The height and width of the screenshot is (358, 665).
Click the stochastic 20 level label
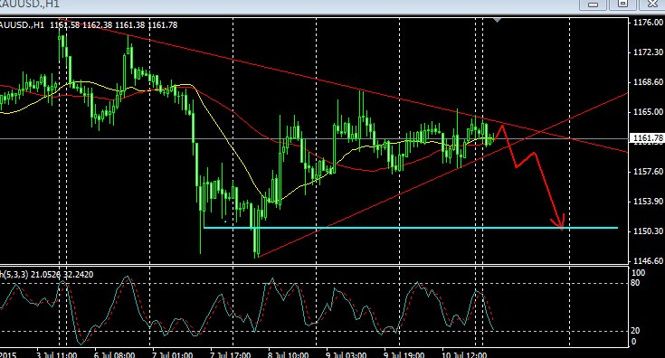click(635, 331)
